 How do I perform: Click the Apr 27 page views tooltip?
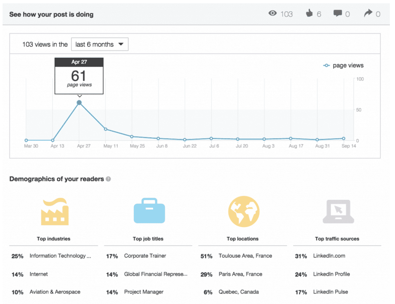(x=79, y=76)
